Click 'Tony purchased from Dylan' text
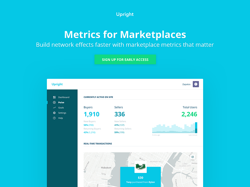 point(140,182)
